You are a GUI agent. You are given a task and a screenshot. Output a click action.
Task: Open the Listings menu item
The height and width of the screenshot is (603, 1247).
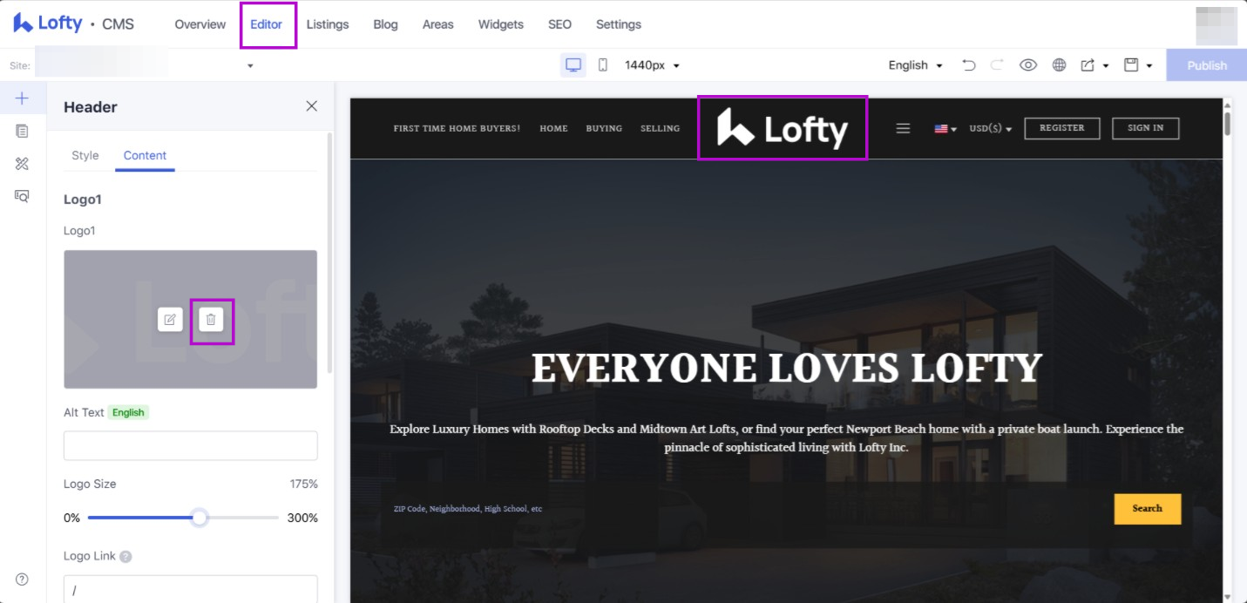(328, 24)
